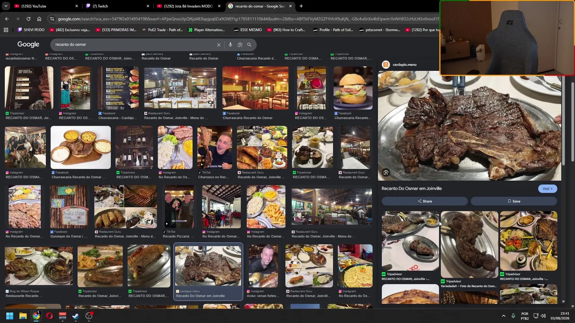Submit search with magnifier icon

click(249, 44)
